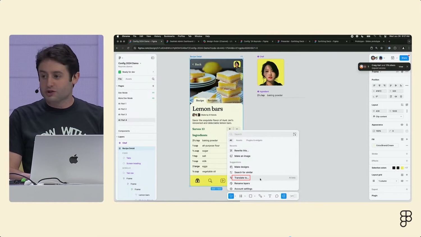The height and width of the screenshot is (237, 421).
Task: Click the AI Actions sparkle icon
Action: [284, 196]
